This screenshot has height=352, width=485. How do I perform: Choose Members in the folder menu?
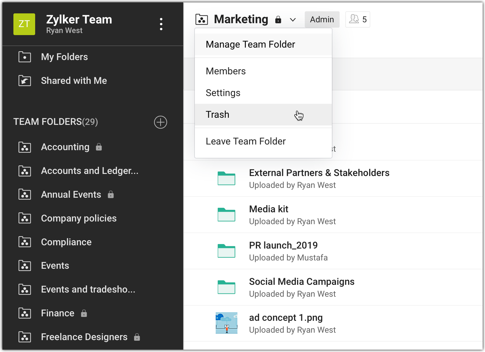coord(226,71)
